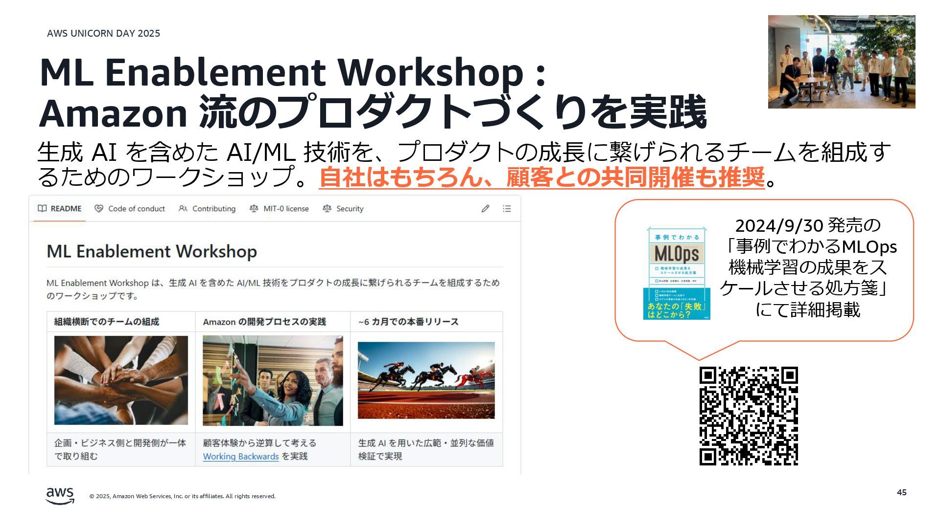Click the Code of conduct heart icon
The height and width of the screenshot is (528, 940).
(x=99, y=209)
